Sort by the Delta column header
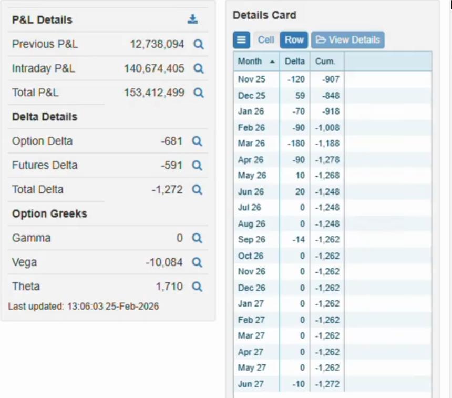 pyautogui.click(x=295, y=61)
